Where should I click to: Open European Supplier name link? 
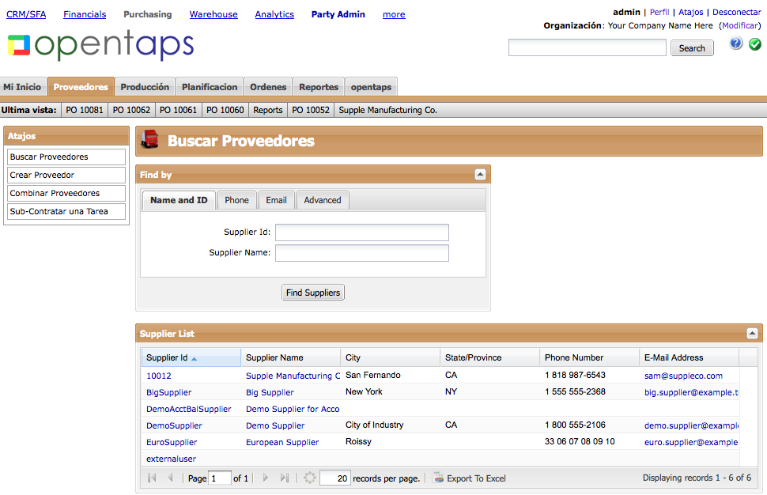pos(282,442)
